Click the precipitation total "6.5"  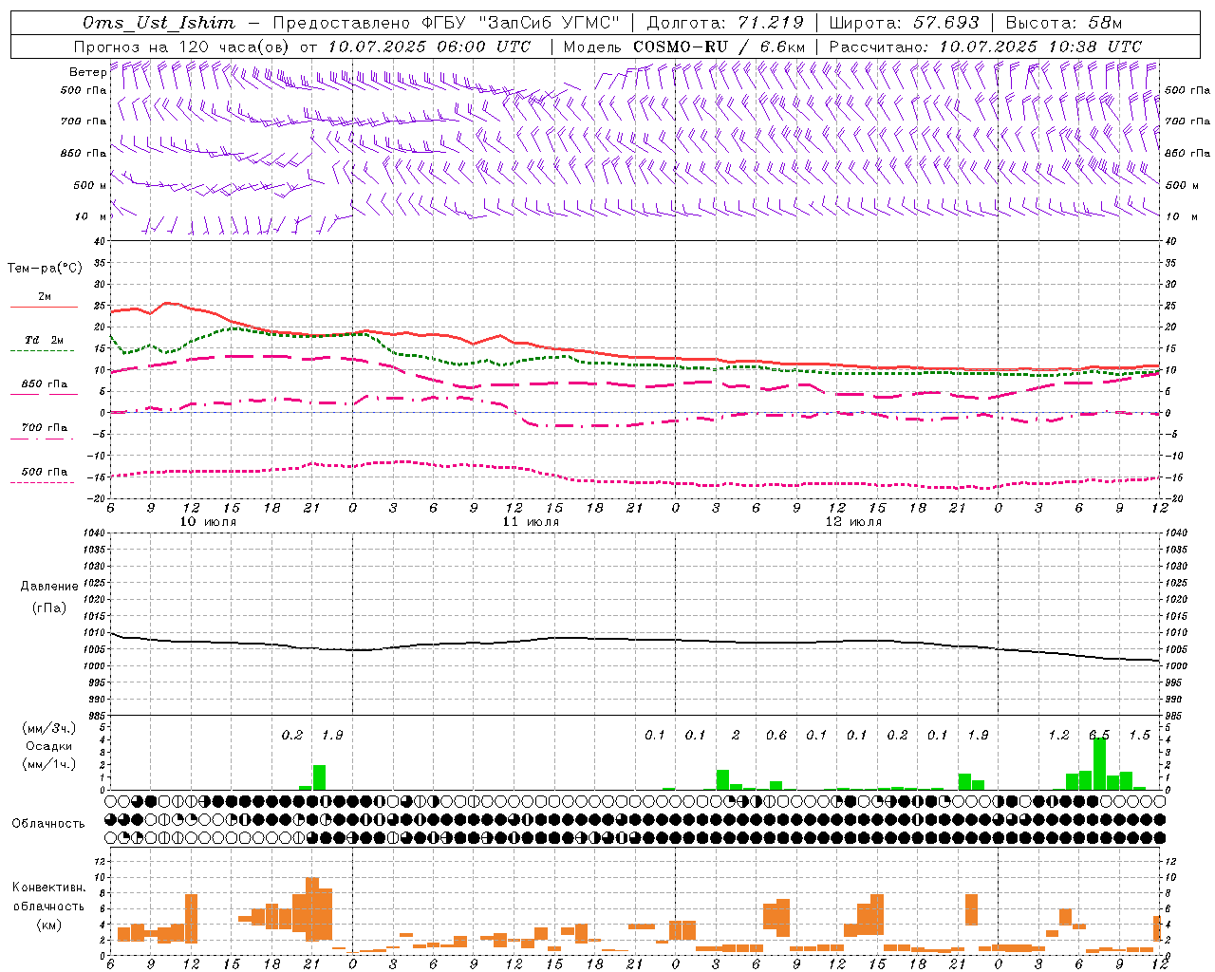click(1099, 736)
